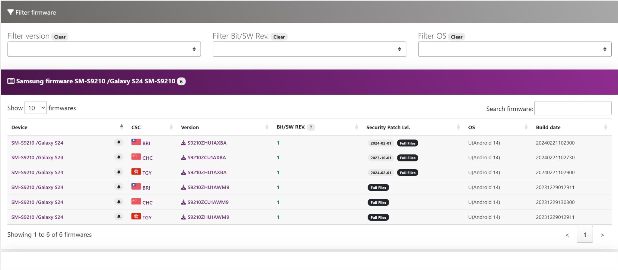This screenshot has width=618, height=270.
Task: Click the build date 20240221102730
Action: point(555,157)
